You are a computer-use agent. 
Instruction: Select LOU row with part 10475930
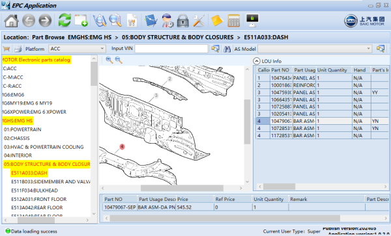point(323,92)
